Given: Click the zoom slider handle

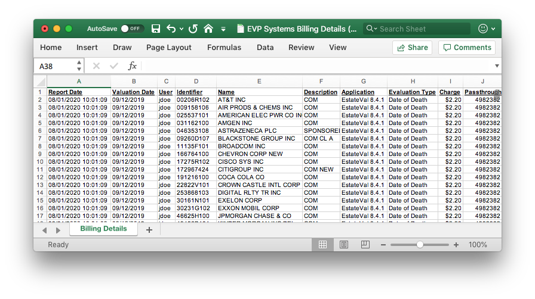Looking at the screenshot, I should [x=420, y=245].
